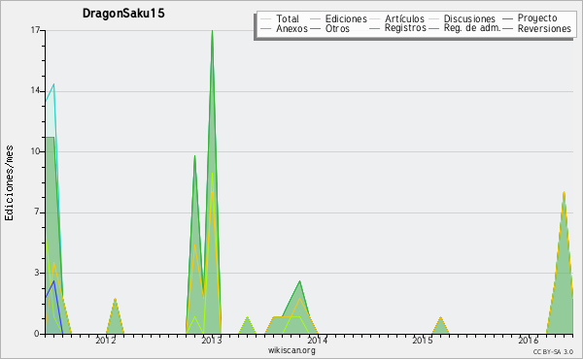This screenshot has width=583, height=359.
Task: Click the 2014 x-axis label
Action: pos(317,340)
